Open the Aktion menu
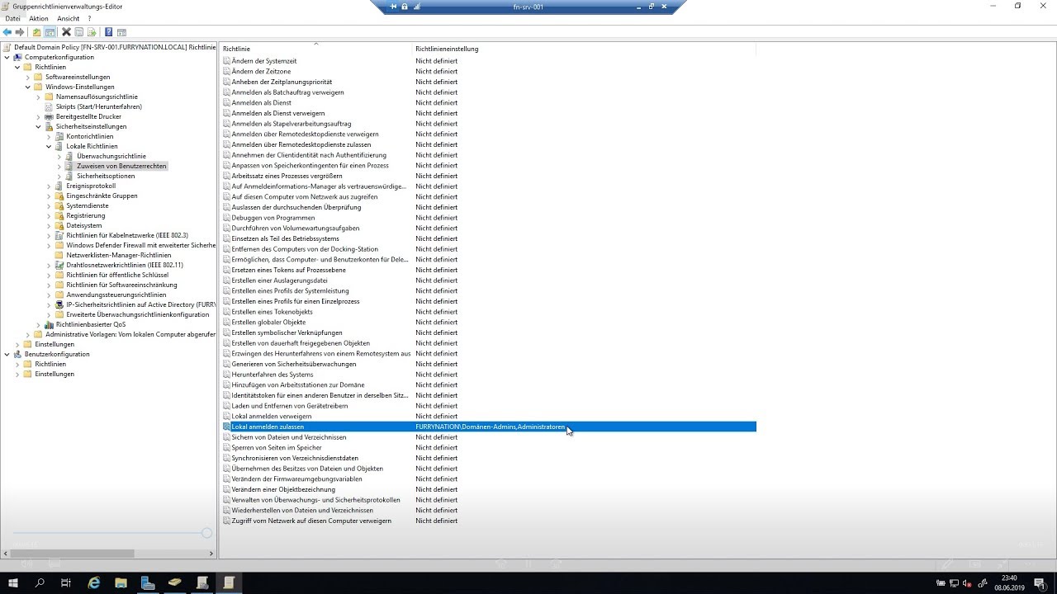This screenshot has height=594, width=1057. pos(39,18)
